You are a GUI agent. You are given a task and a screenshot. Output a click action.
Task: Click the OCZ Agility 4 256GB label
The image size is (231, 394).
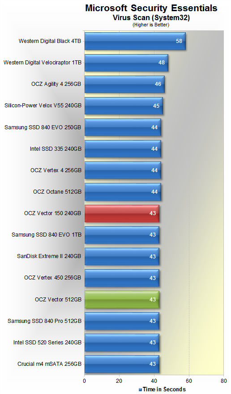coord(56,84)
